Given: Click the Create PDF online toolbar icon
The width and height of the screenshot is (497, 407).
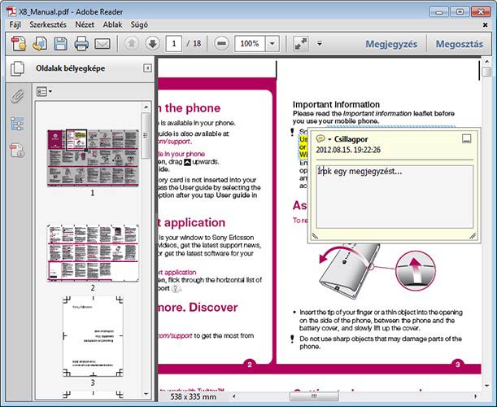Looking at the screenshot, I should tap(19, 43).
